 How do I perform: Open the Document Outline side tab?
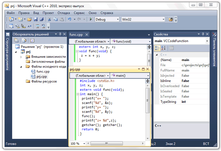click(x=7, y=52)
